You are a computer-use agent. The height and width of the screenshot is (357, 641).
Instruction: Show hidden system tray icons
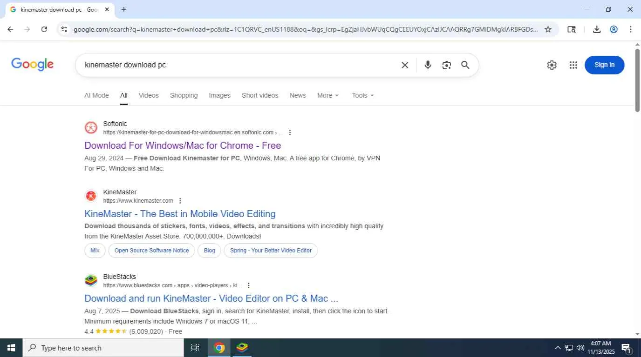[558, 348]
